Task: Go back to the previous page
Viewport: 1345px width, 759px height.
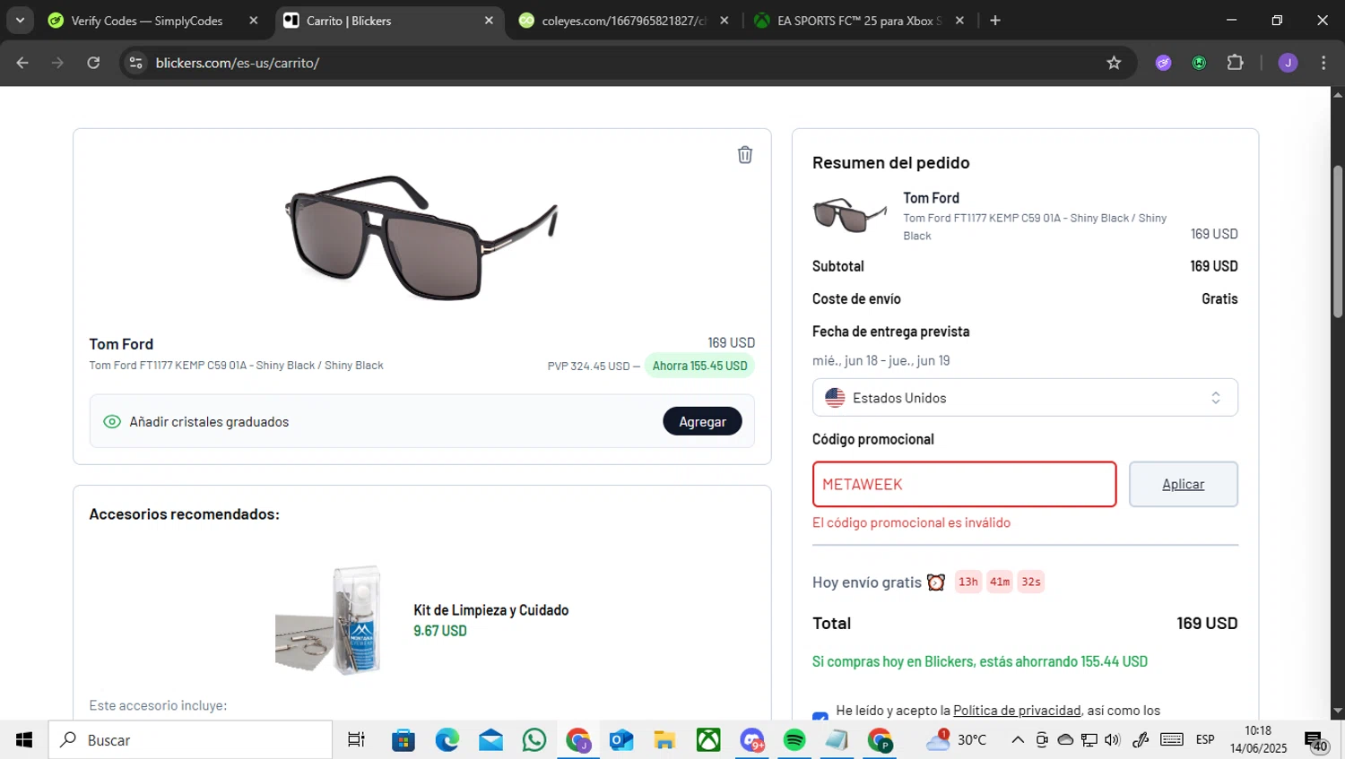Action: 22,63
